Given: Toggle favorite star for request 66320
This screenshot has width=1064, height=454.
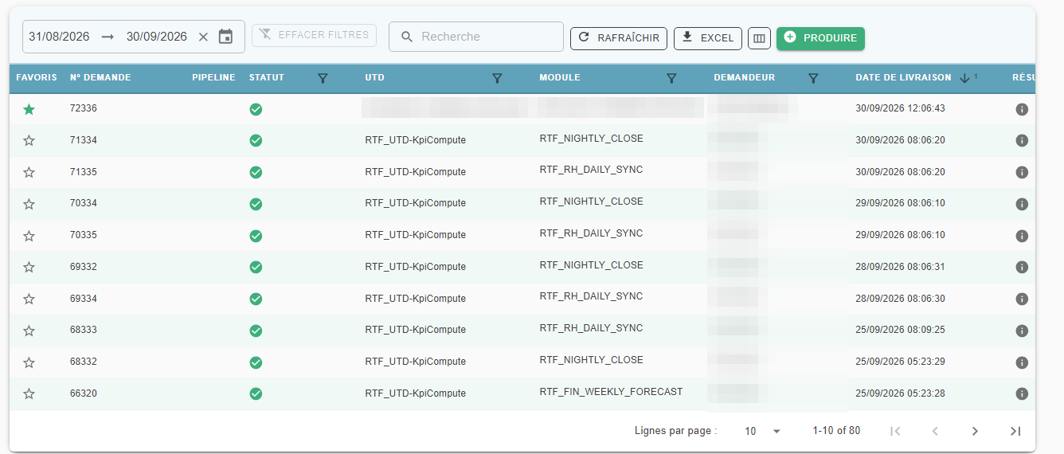Looking at the screenshot, I should pyautogui.click(x=29, y=394).
